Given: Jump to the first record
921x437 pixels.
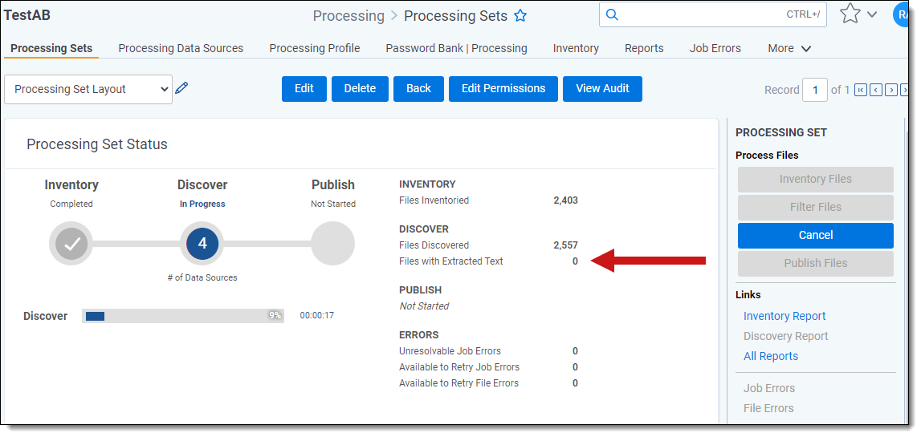Looking at the screenshot, I should click(861, 90).
